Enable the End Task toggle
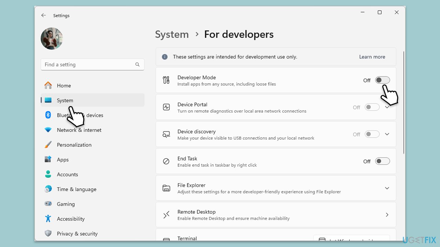Screen dimensions: 440x247 382,161
